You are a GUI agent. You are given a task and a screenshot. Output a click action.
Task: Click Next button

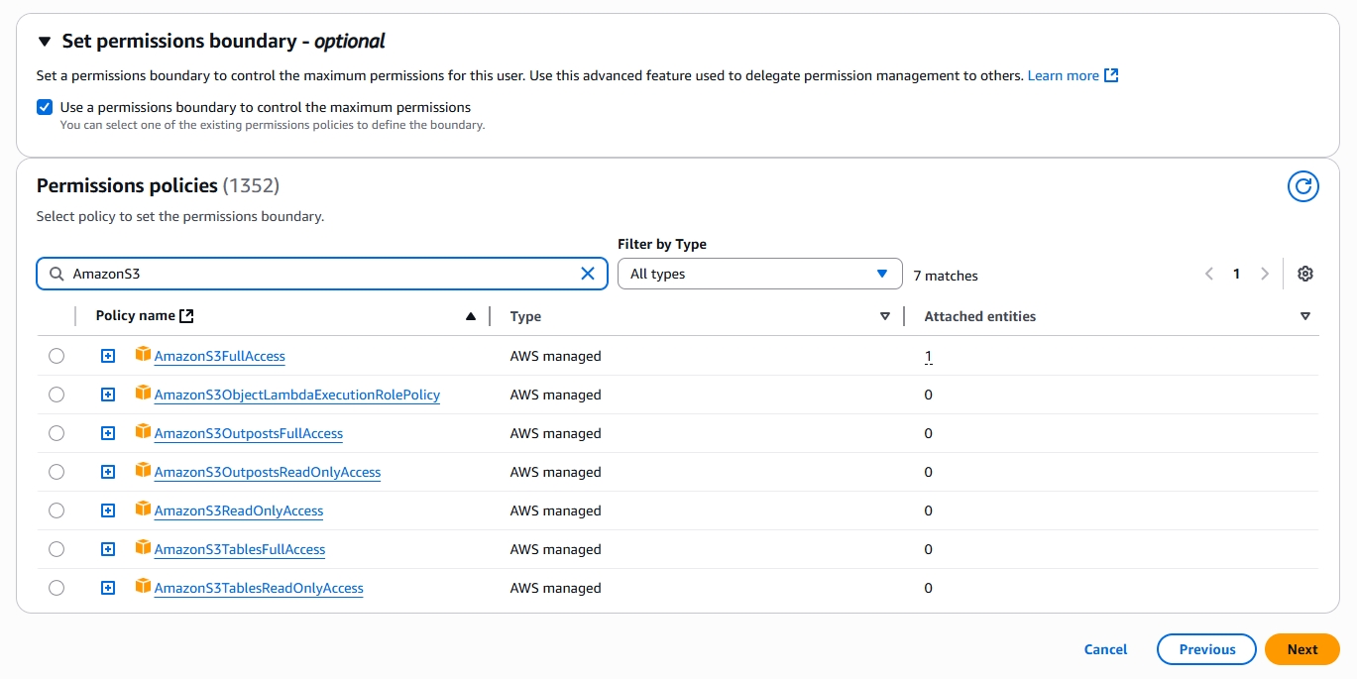pyautogui.click(x=1302, y=649)
